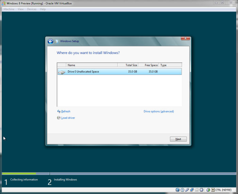Maximize the VirtualBox window
The height and width of the screenshot is (194, 238).
point(222,2)
